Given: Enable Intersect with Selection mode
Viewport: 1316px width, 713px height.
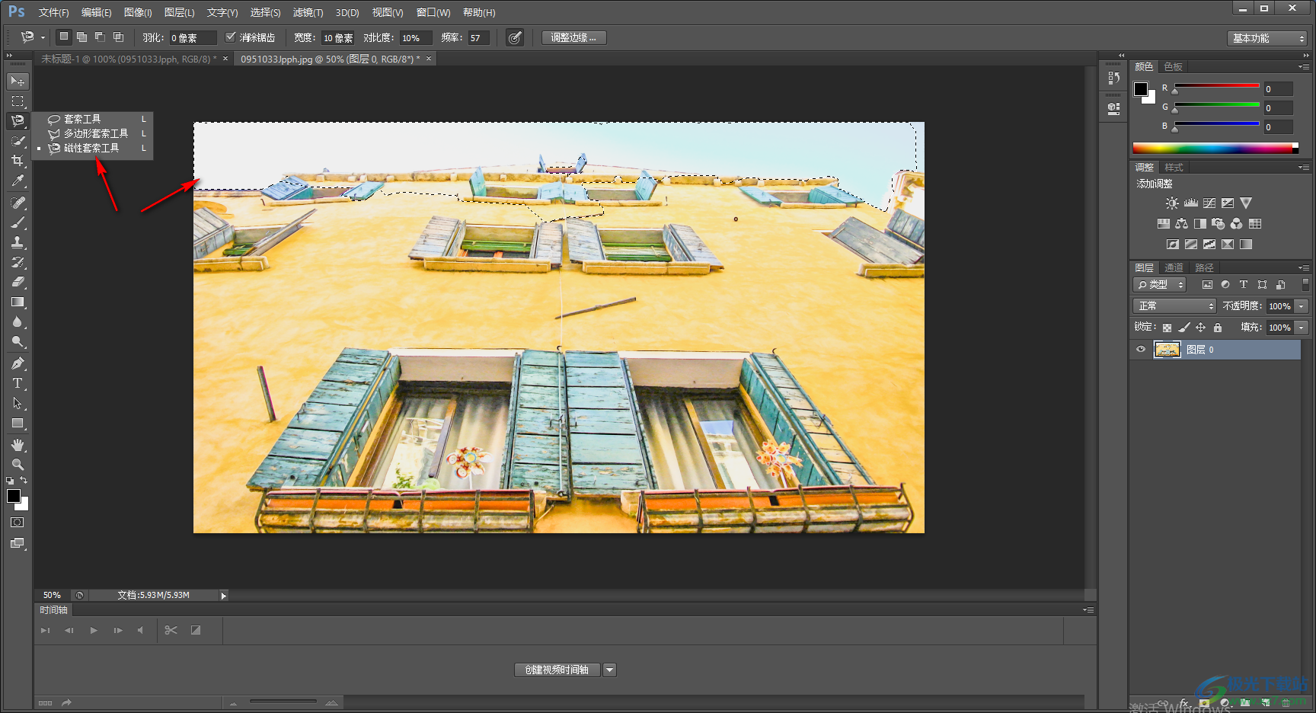Looking at the screenshot, I should tap(118, 37).
